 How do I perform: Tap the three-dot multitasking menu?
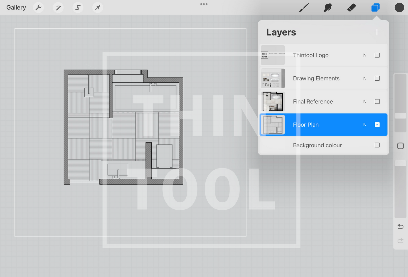tap(204, 4)
